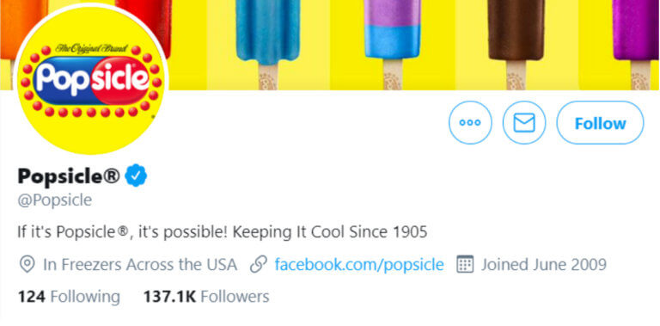Image resolution: width=660 pixels, height=326 pixels.
Task: Click the location pin icon
Action: [x=27, y=265]
